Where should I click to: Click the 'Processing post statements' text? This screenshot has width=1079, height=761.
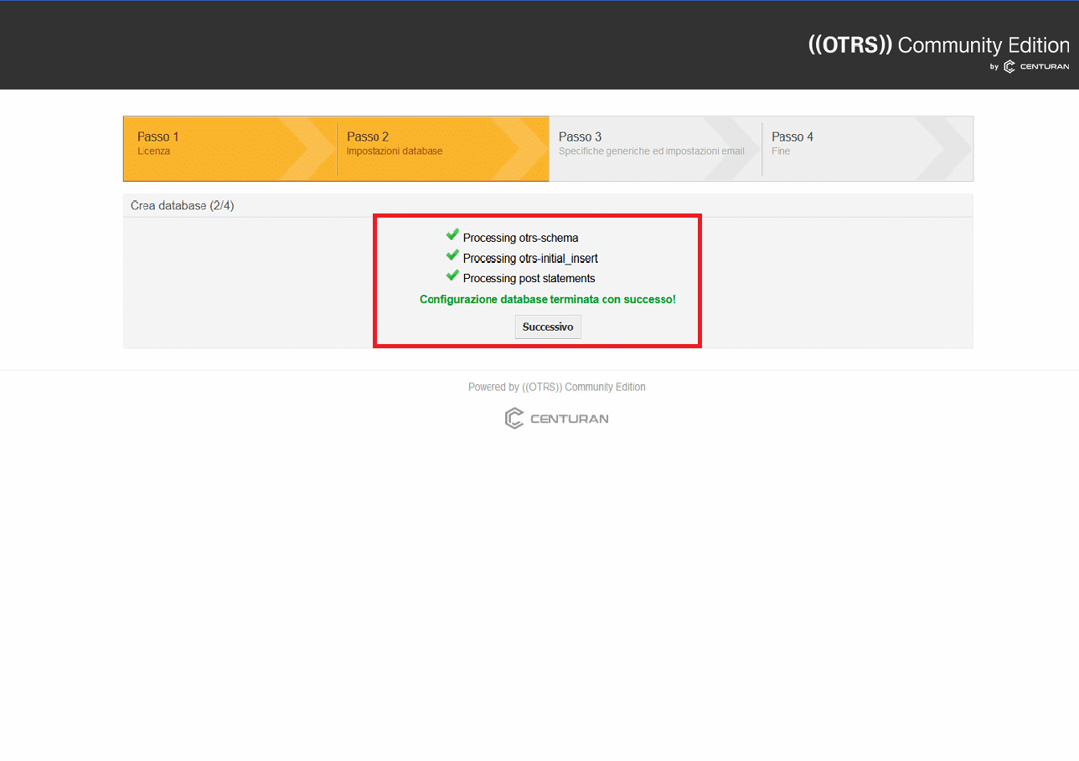tap(529, 278)
